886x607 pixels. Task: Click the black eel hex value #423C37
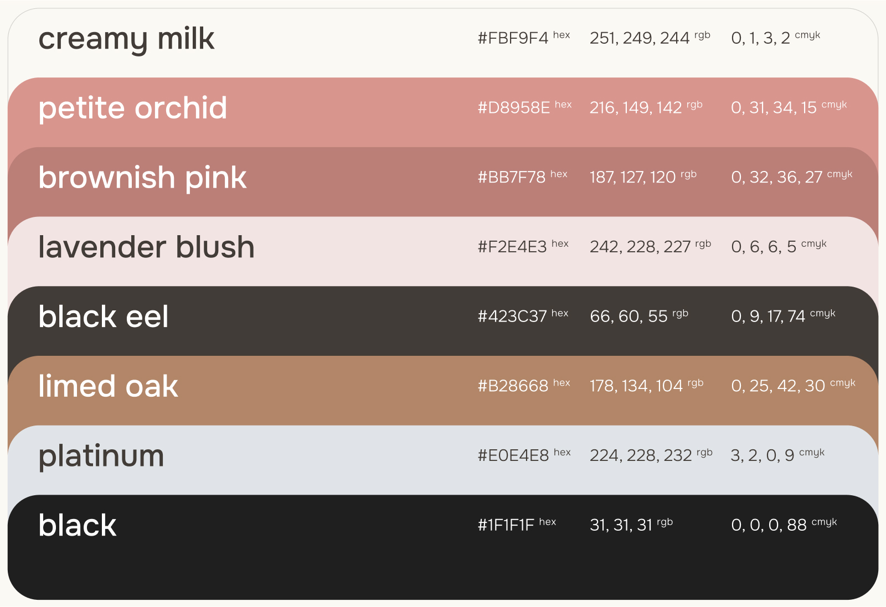[x=512, y=316]
